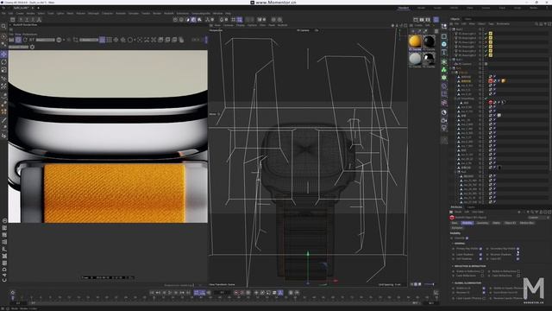Viewport: 552px width, 311px height.
Task: Collapse the Reflection & Refraction section
Action: 453,266
